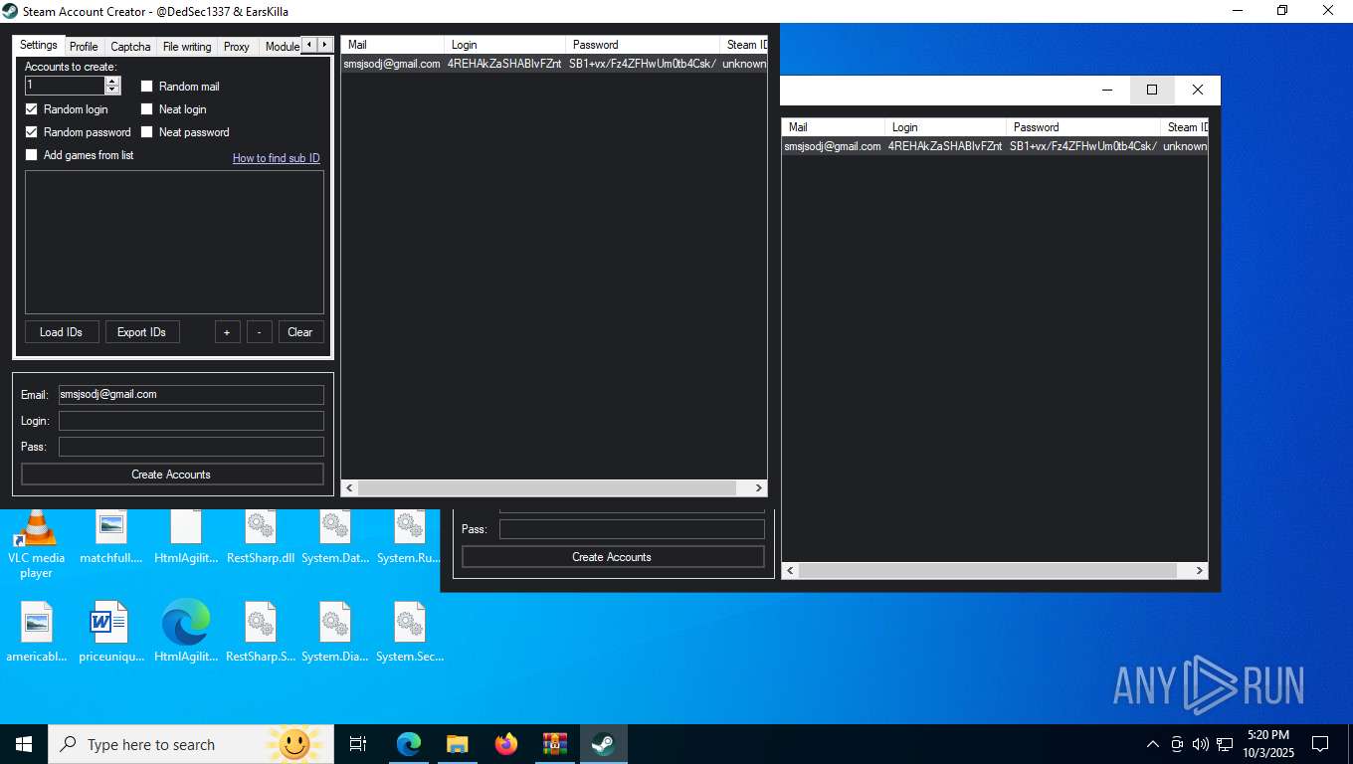Open the volume control in system tray
Image resolution: width=1353 pixels, height=764 pixels.
1200,744
